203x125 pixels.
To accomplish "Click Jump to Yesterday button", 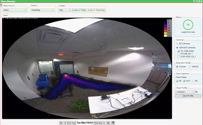I will point(96,10).
